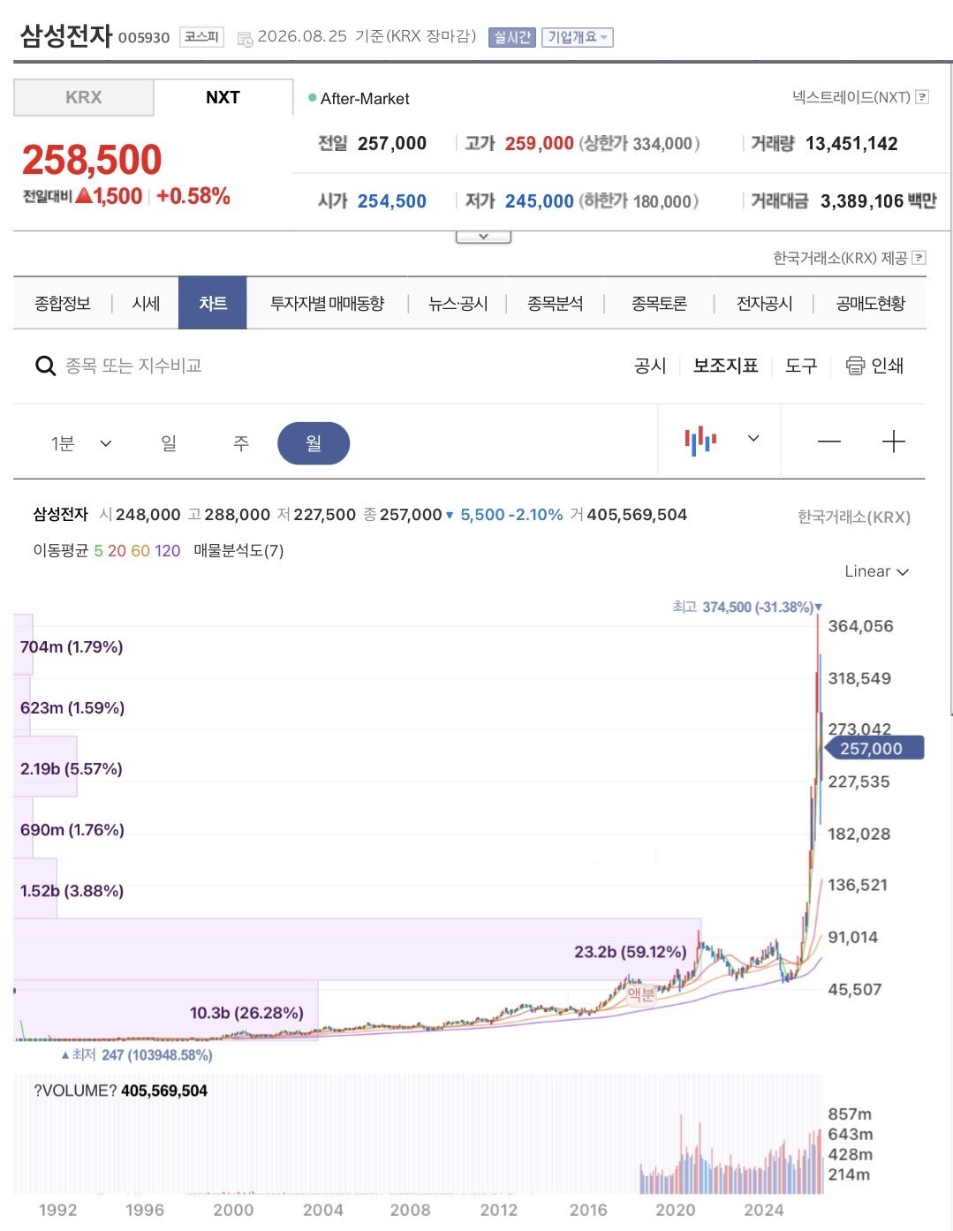The width and height of the screenshot is (953, 1231).
Task: Click the 보조지표 button
Action: coord(725,366)
